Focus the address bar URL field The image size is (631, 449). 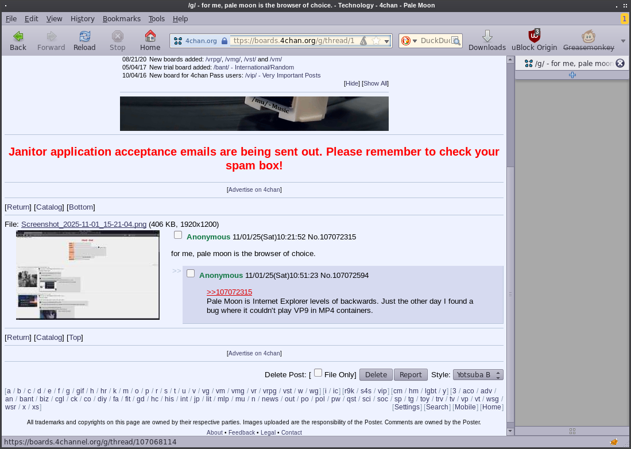294,41
